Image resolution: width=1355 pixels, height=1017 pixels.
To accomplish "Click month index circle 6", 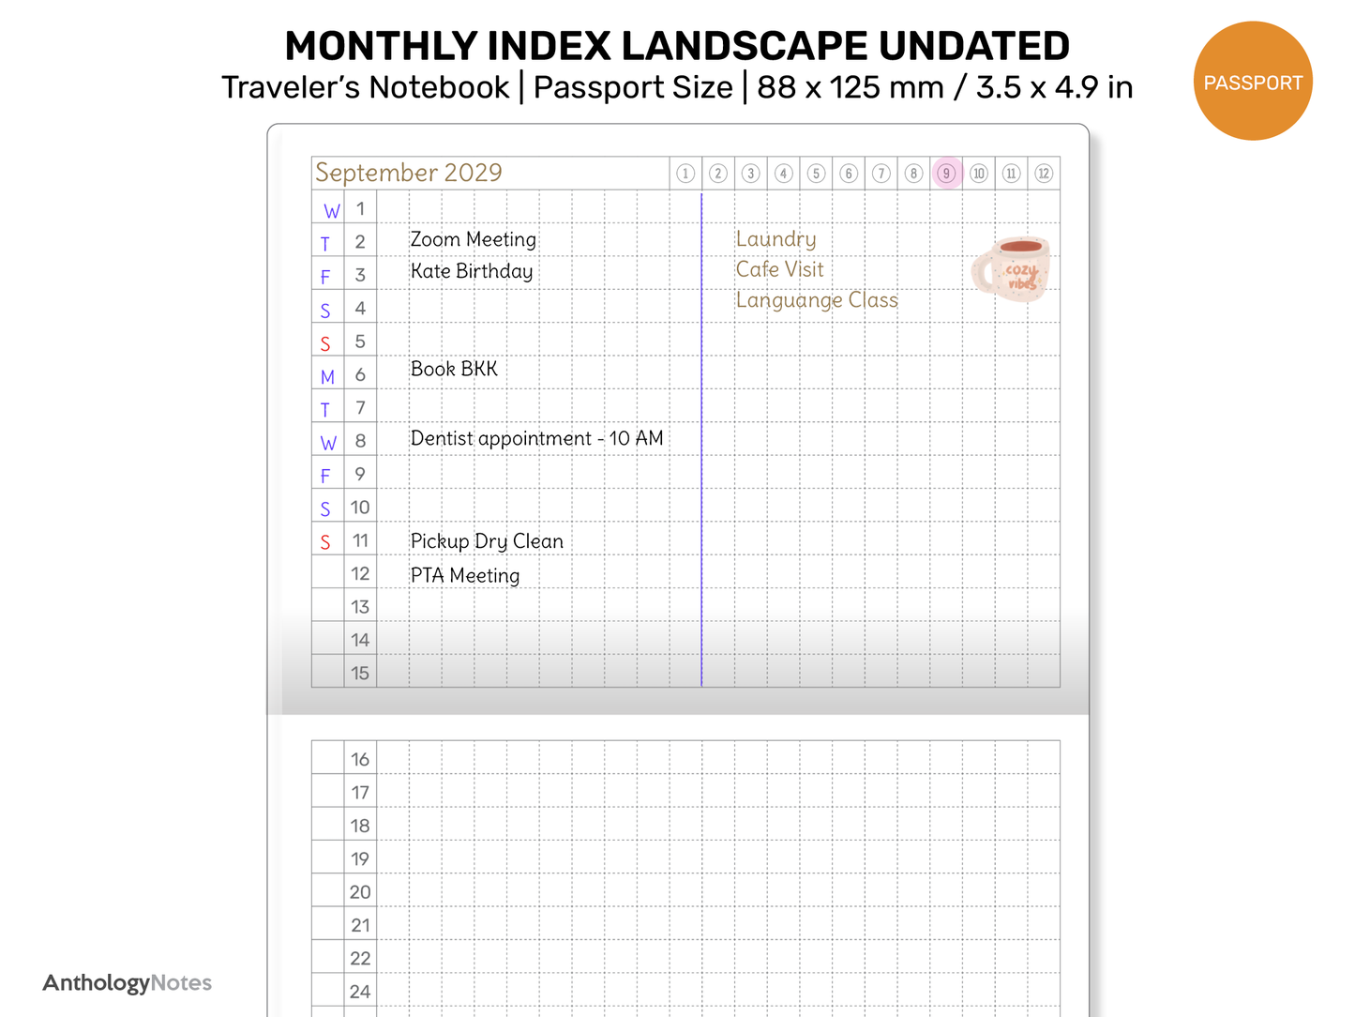I will click(849, 174).
